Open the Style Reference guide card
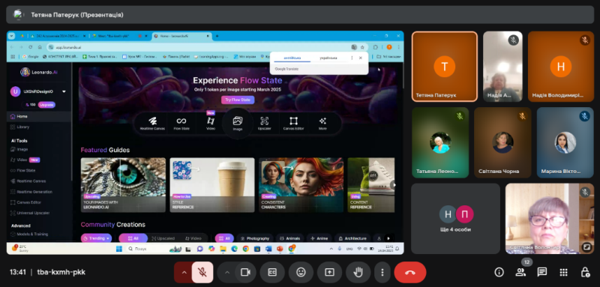600x287 pixels. tap(212, 185)
